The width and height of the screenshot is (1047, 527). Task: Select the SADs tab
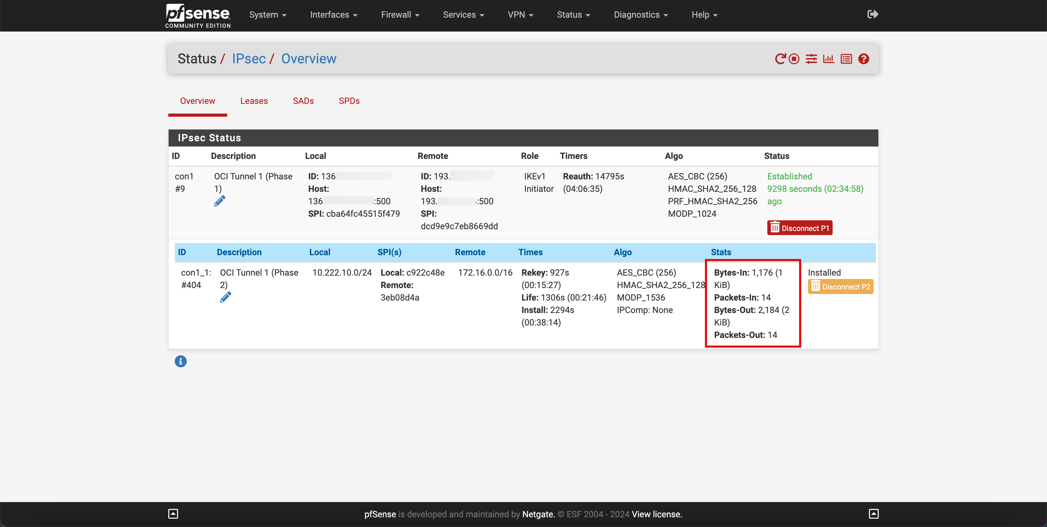click(x=304, y=100)
